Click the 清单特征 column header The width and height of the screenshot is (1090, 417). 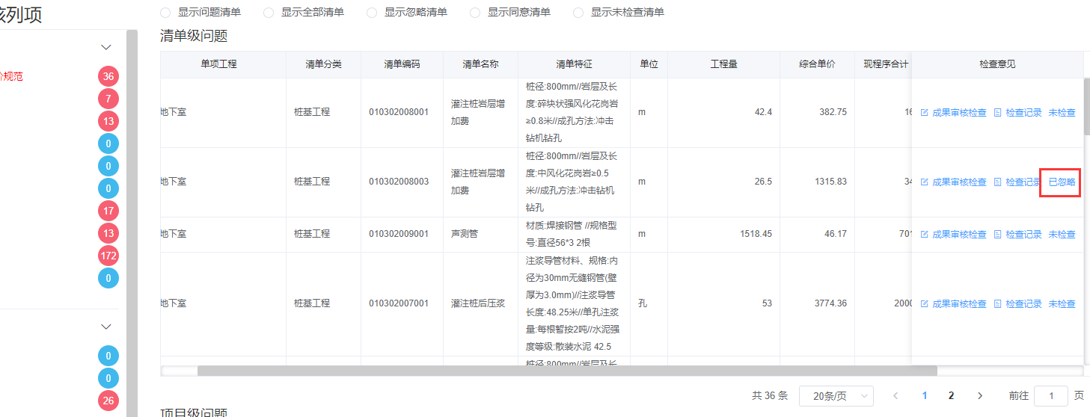pyautogui.click(x=574, y=64)
